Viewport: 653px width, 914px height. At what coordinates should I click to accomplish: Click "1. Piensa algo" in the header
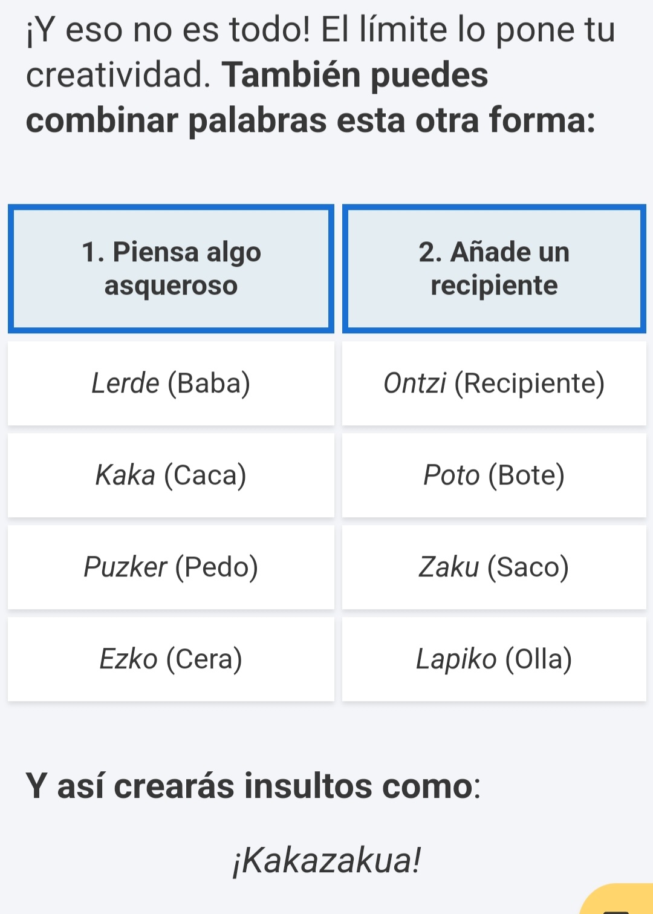[171, 252]
